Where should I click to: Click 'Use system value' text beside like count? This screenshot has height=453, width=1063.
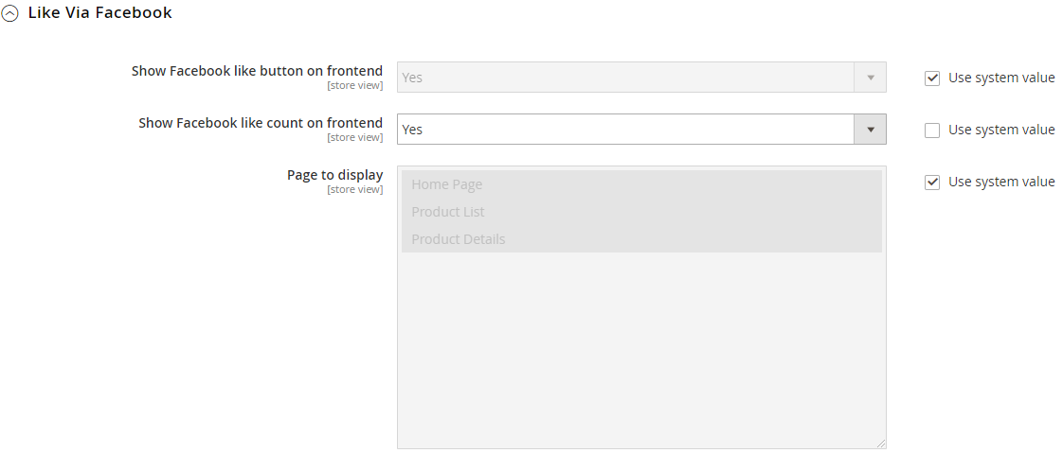coord(1001,130)
